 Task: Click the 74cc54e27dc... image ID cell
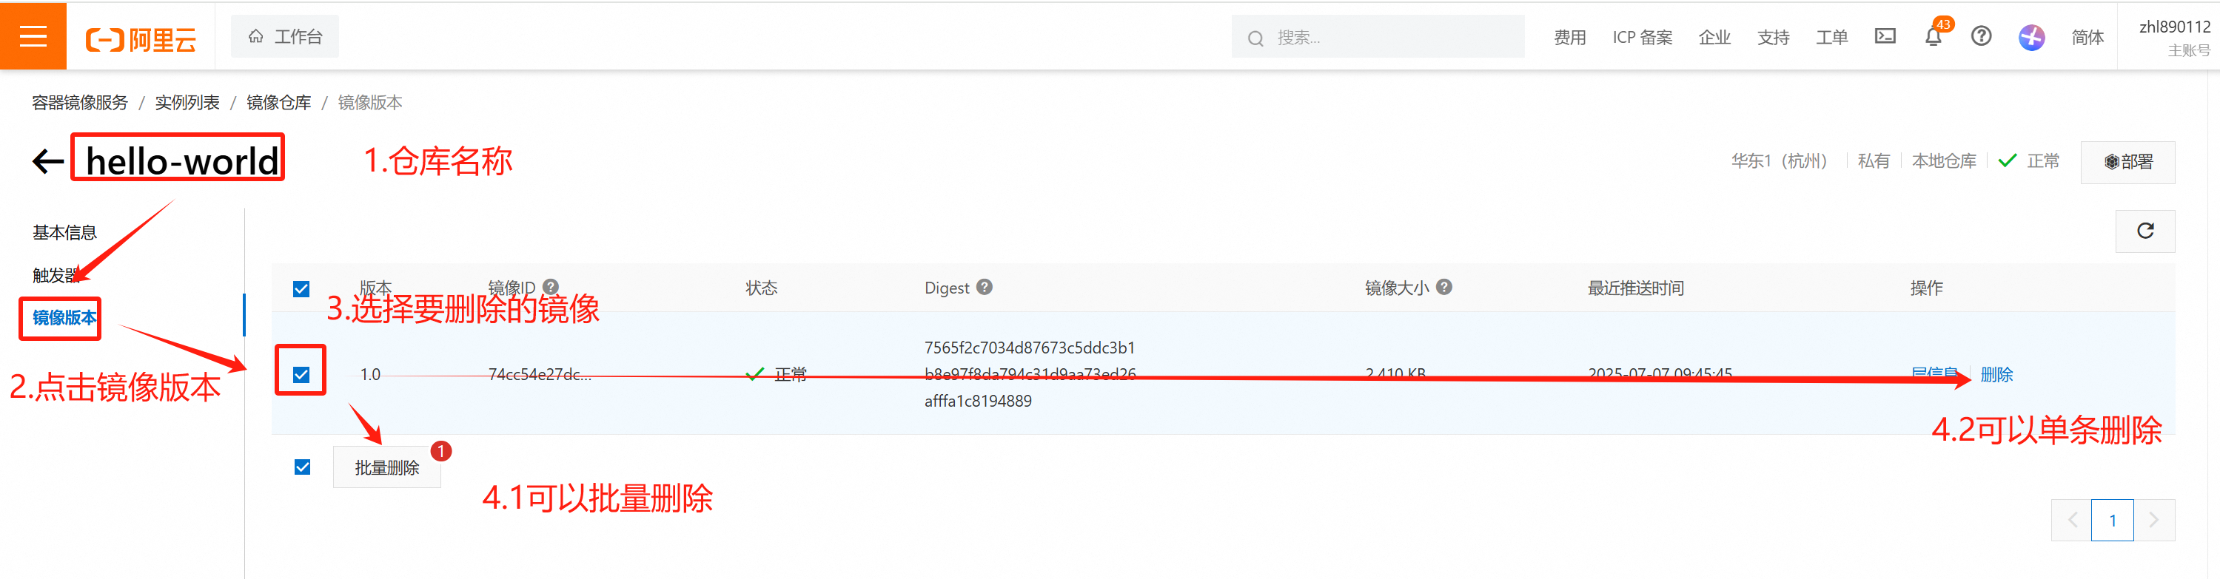[x=540, y=374]
